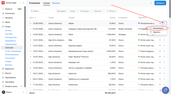Collapse the sidebar with double chevron
The image size is (171, 95).
[23, 3]
